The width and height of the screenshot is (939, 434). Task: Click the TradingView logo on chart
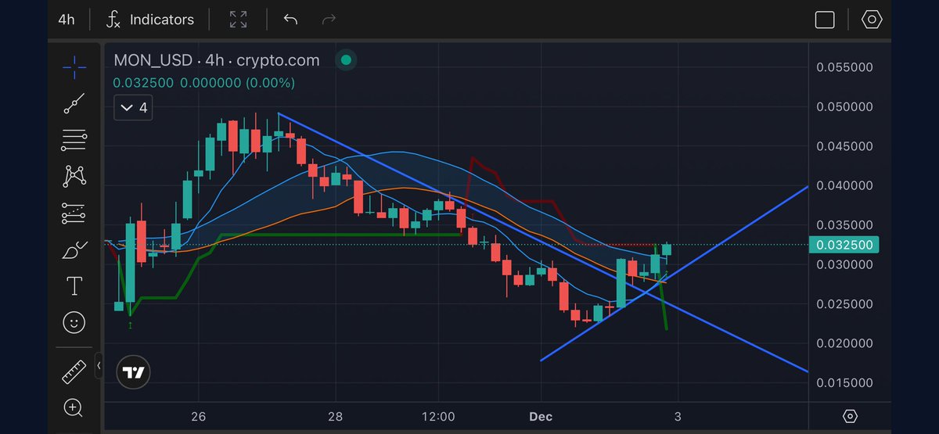click(x=135, y=372)
